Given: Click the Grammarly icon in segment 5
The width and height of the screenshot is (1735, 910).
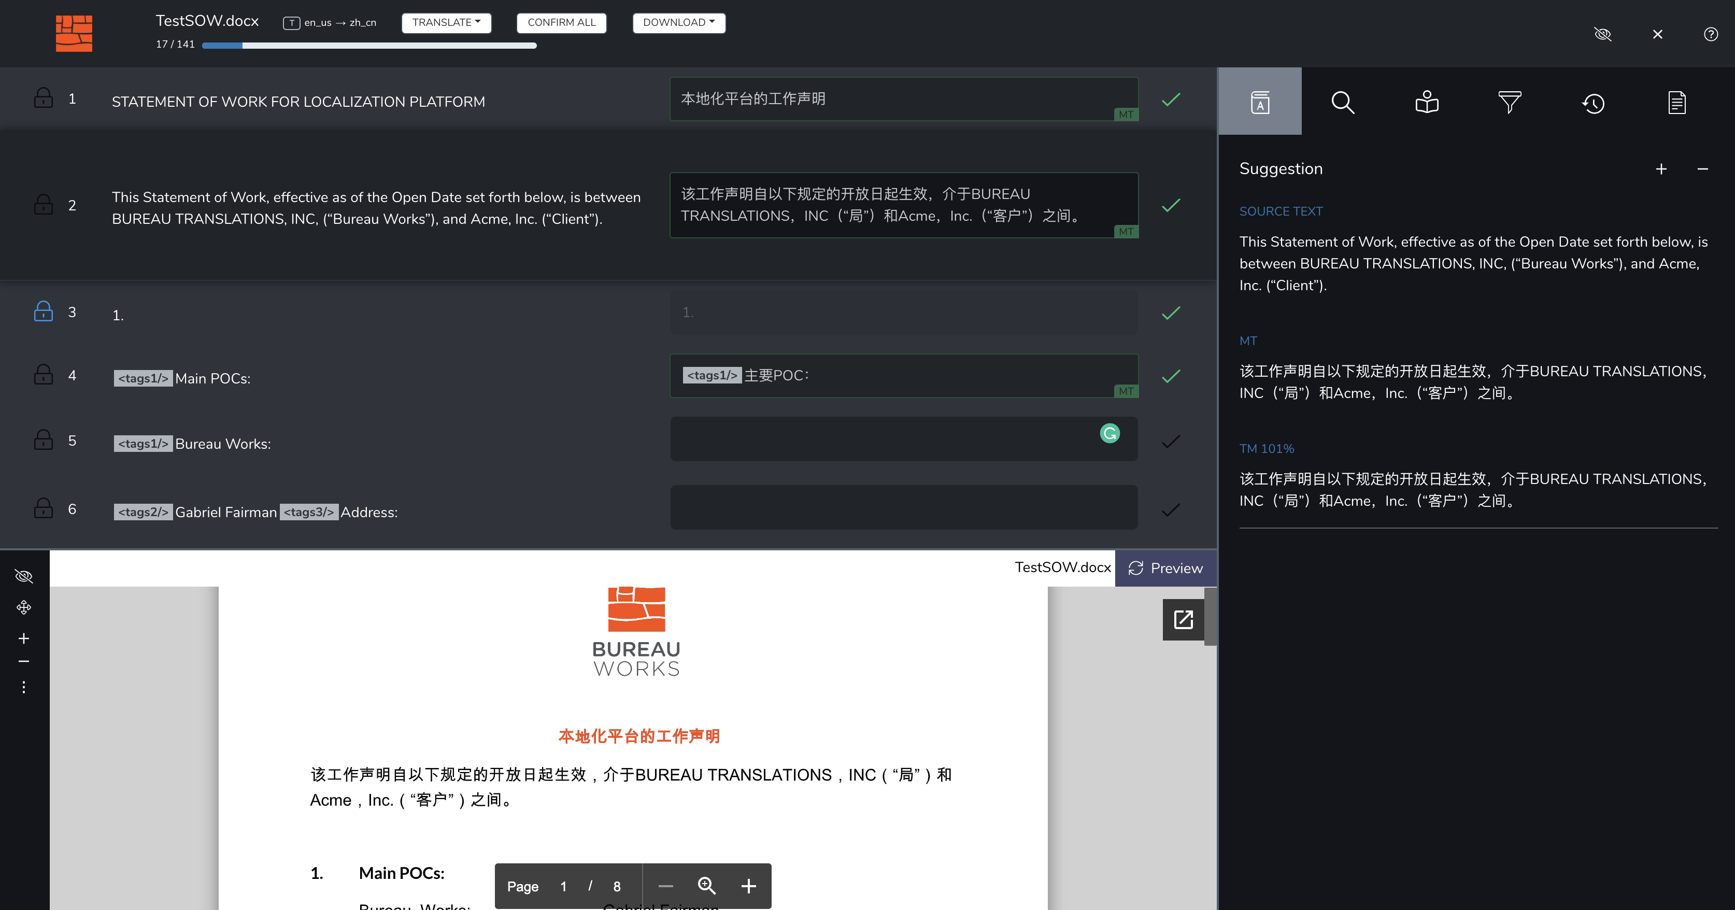Looking at the screenshot, I should point(1110,433).
